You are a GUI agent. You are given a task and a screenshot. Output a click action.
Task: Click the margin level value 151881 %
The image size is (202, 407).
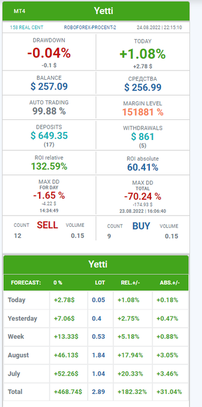click(x=143, y=112)
